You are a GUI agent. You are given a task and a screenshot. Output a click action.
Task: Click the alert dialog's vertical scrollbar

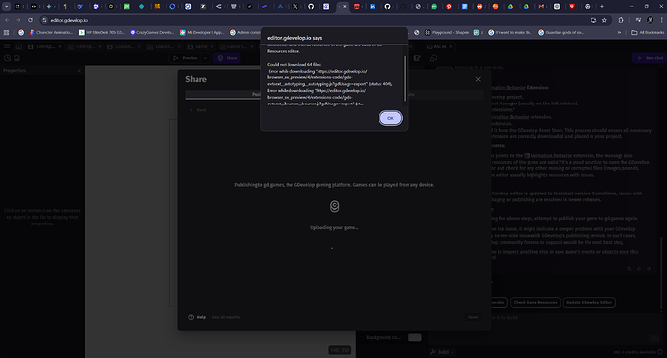[405, 78]
